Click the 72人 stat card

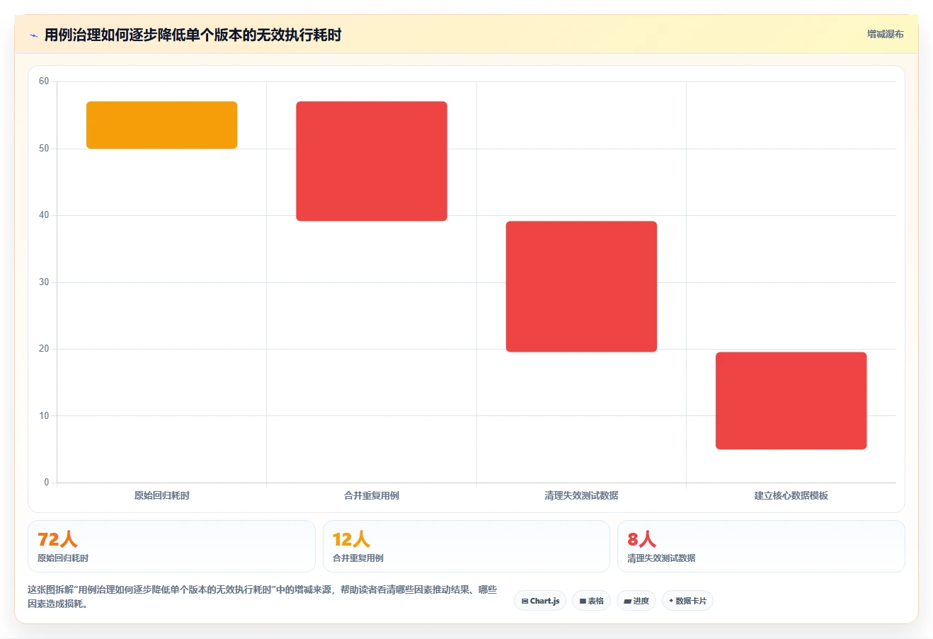[171, 546]
